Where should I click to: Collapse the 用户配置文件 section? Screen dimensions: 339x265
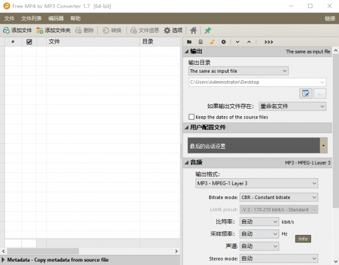(x=186, y=127)
